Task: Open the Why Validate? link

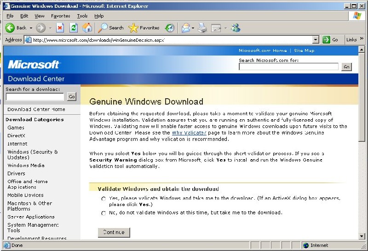Action: (189, 133)
